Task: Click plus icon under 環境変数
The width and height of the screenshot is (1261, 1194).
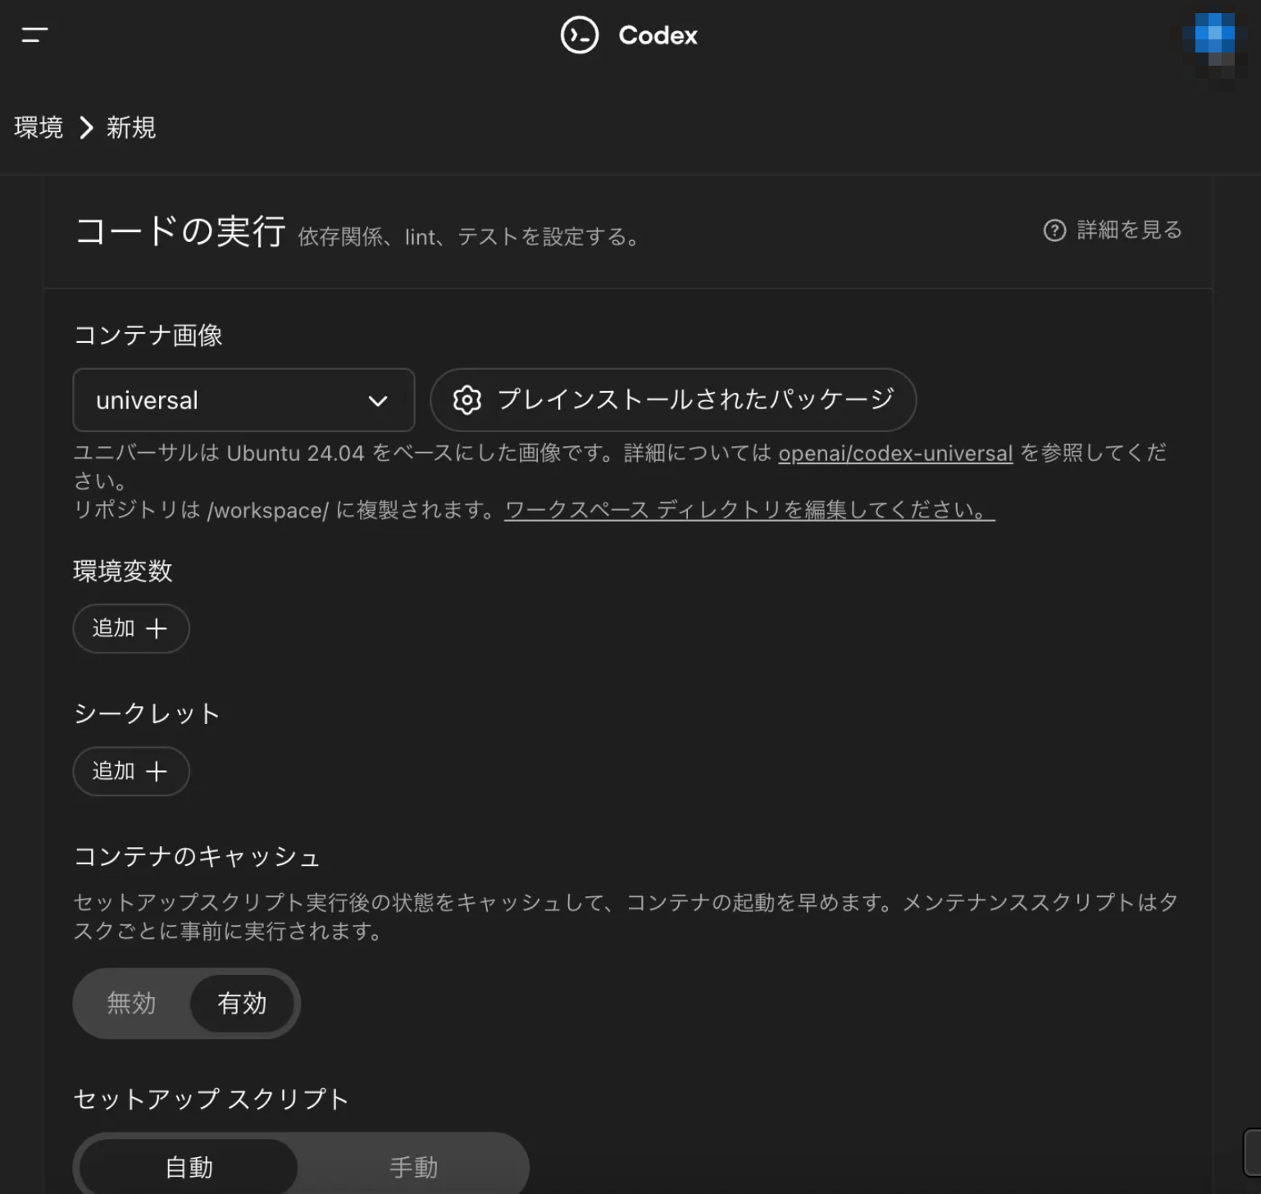Action: tap(156, 629)
